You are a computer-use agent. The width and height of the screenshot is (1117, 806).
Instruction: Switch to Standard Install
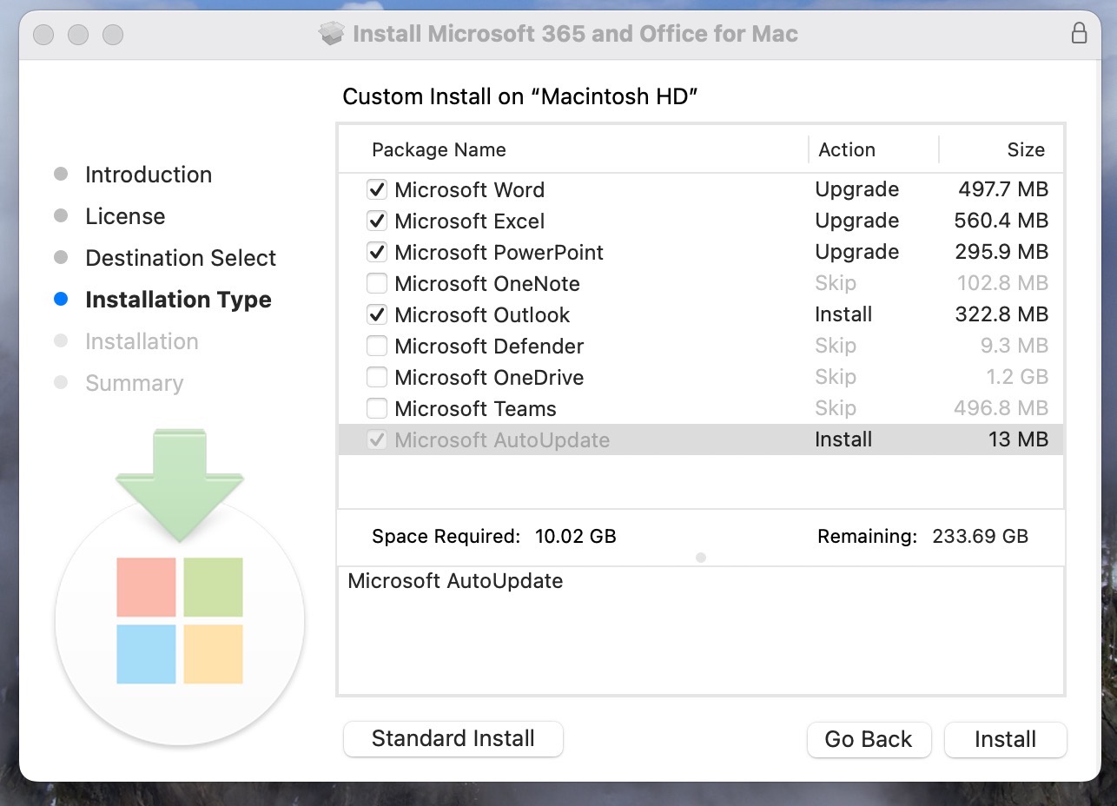453,738
